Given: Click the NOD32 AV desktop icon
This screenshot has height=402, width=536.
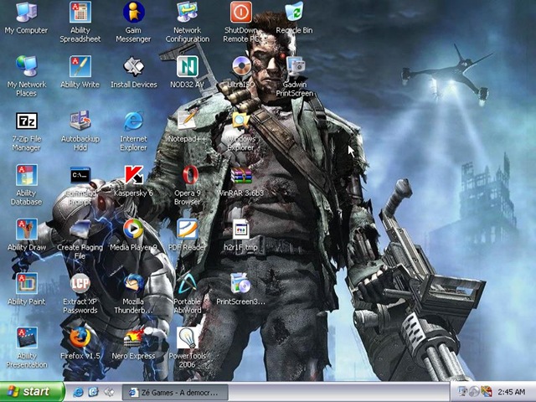Looking at the screenshot, I should tap(188, 66).
